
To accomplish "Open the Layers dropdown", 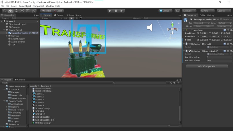I will click(x=207, y=11).
